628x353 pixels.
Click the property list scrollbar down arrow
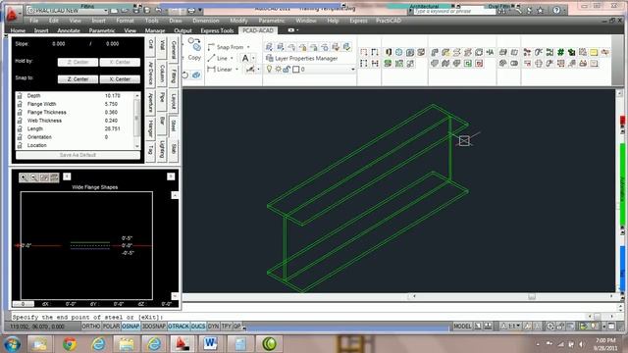(137, 146)
